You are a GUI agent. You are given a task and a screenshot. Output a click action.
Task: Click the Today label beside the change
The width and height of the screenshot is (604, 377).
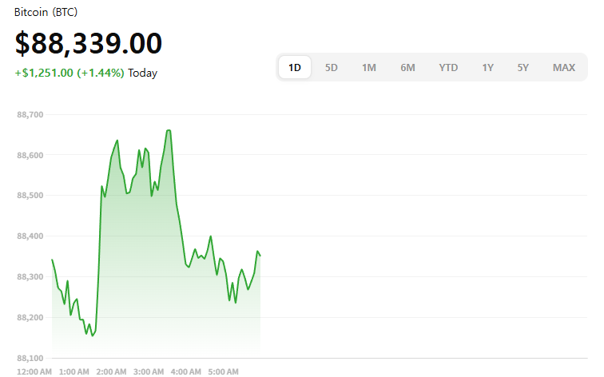[143, 73]
